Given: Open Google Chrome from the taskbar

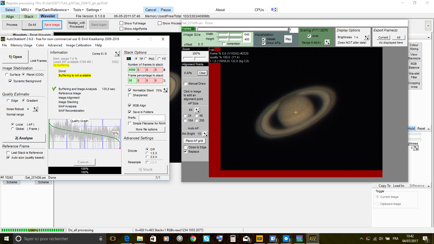Looking at the screenshot, I should [193, 239].
